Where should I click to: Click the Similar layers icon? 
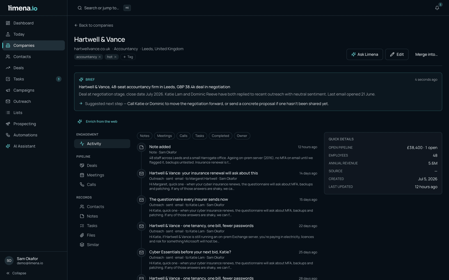click(x=82, y=245)
